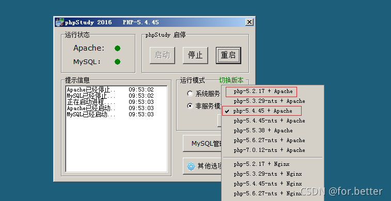Click log line 正在启动进程 09:53:03
Image resolution: width=391 pixels, height=201 pixels.
tap(110, 102)
